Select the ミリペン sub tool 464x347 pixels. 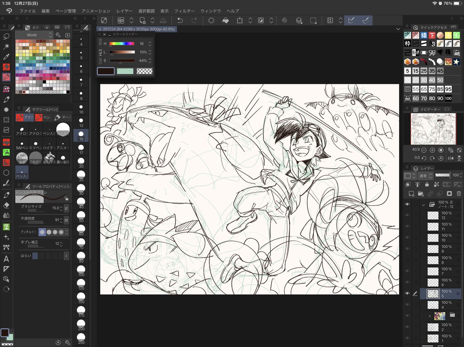click(35, 145)
